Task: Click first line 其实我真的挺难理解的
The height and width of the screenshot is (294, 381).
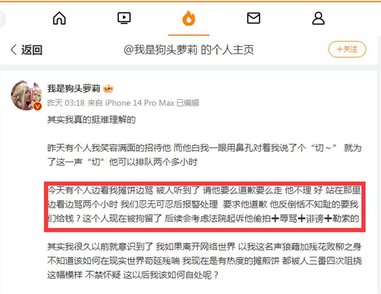Action: click(x=91, y=120)
